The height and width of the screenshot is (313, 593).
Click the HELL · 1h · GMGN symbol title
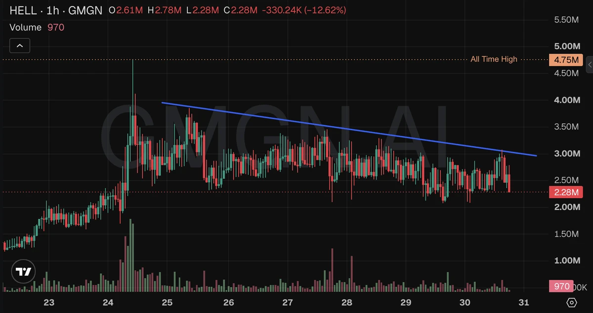[x=56, y=10]
